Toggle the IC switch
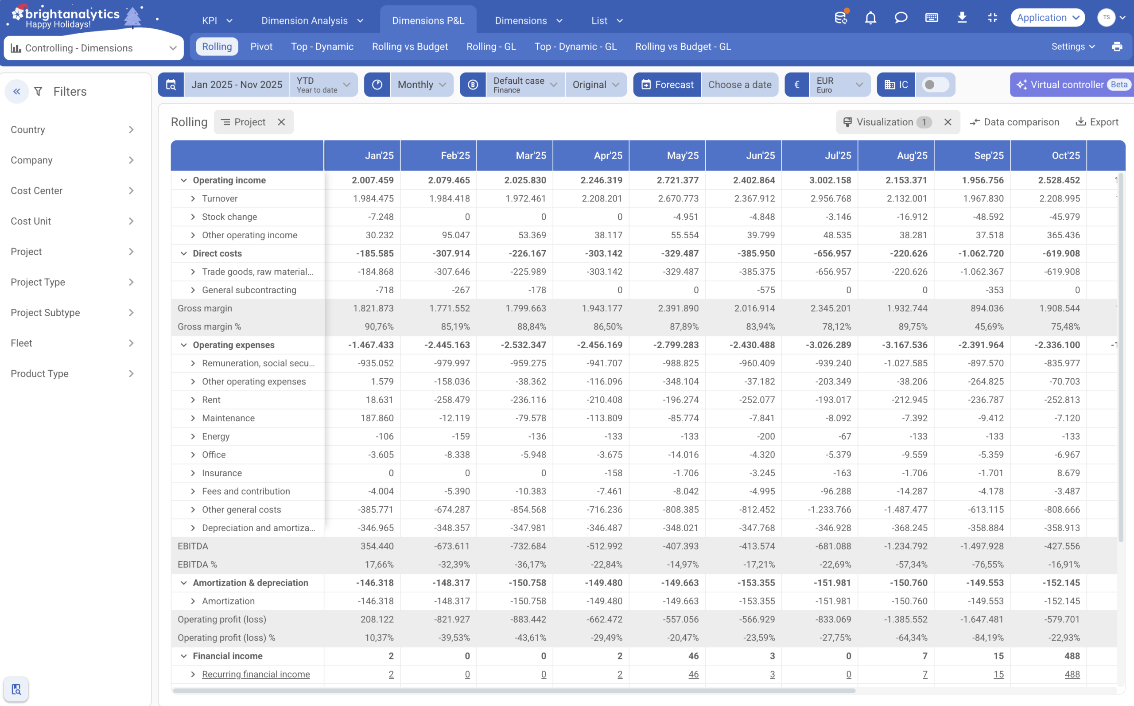The image size is (1134, 706). tap(935, 85)
